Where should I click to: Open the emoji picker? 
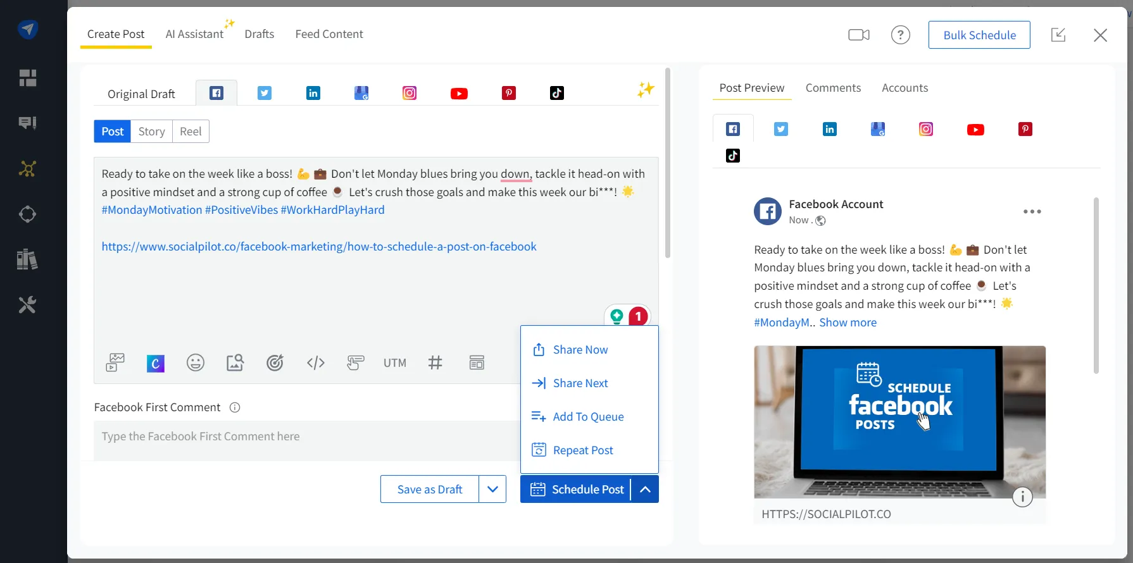pos(196,362)
